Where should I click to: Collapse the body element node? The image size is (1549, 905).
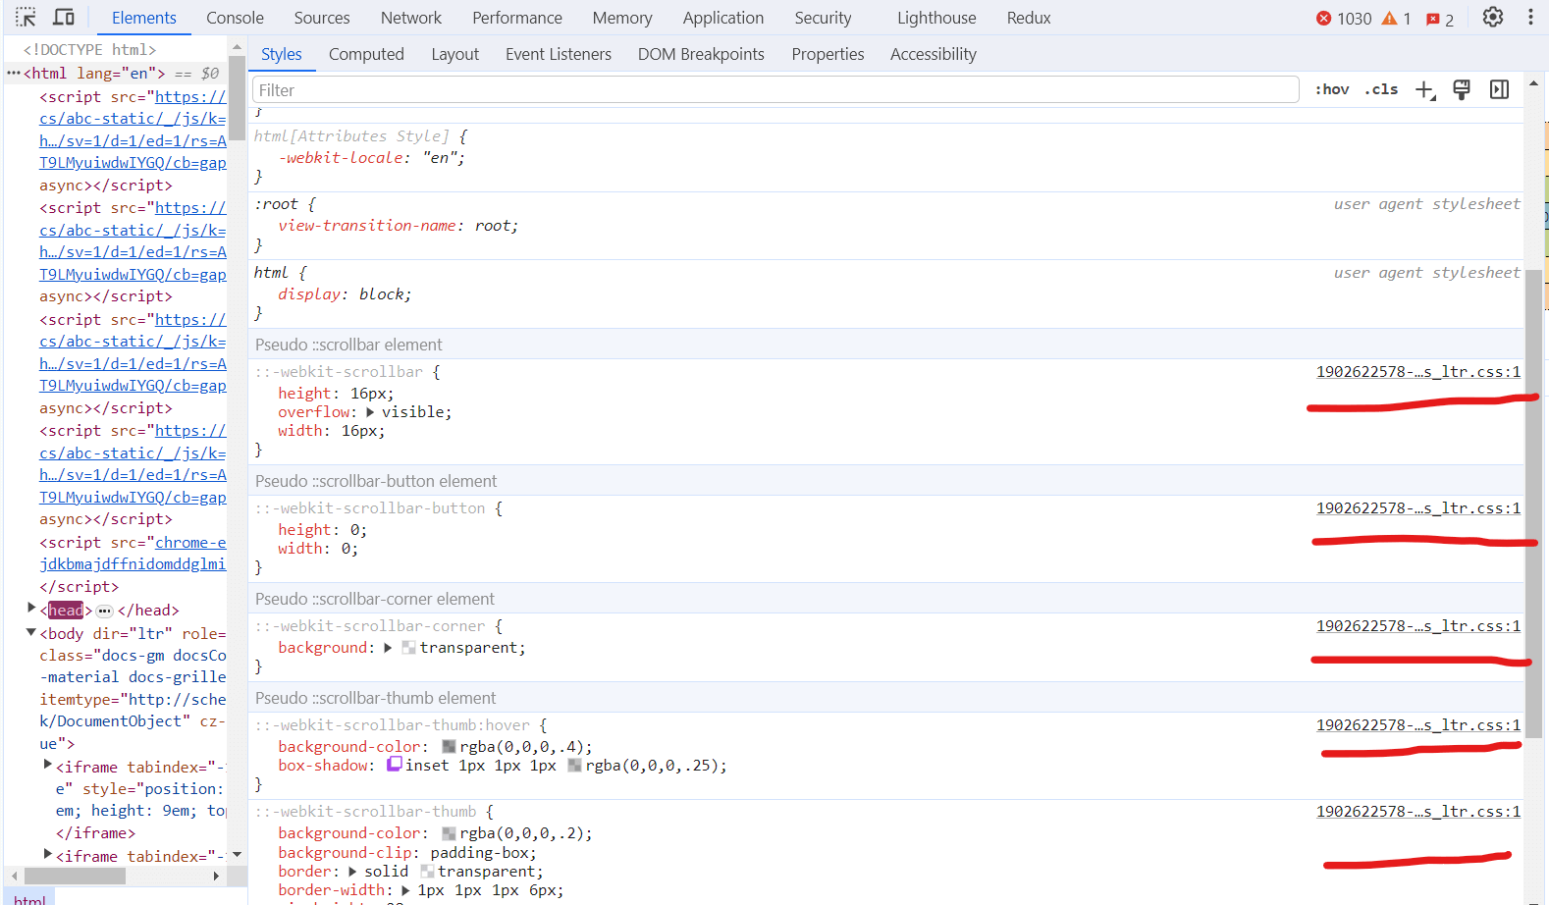31,632
